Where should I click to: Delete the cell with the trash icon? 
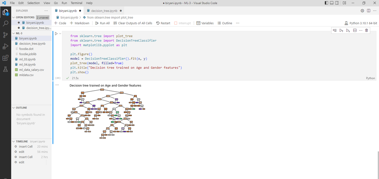[366, 30]
